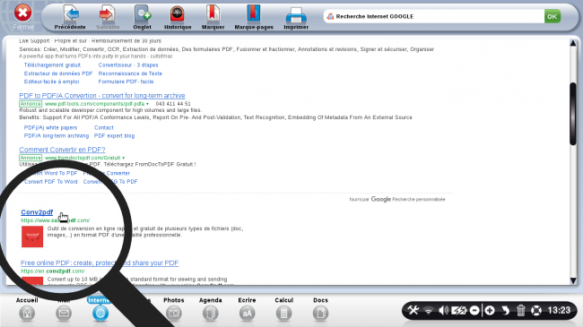Click 'Convert PDF To Word' sitelink

[x=51, y=182]
